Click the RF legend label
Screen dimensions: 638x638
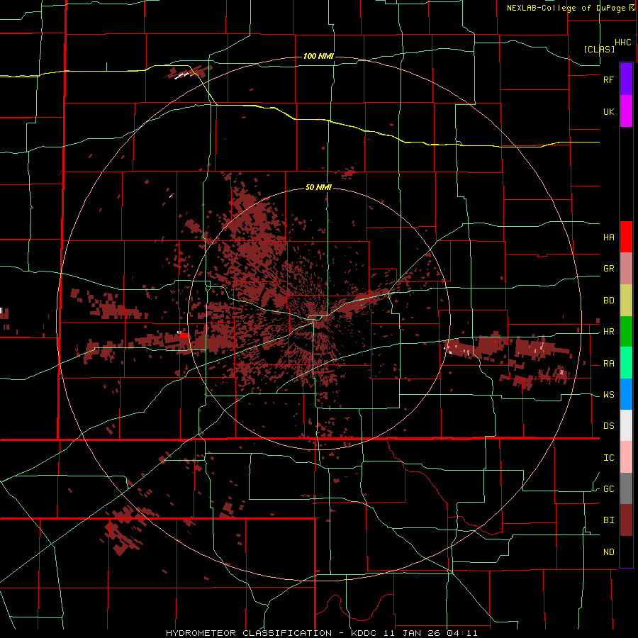(x=608, y=79)
